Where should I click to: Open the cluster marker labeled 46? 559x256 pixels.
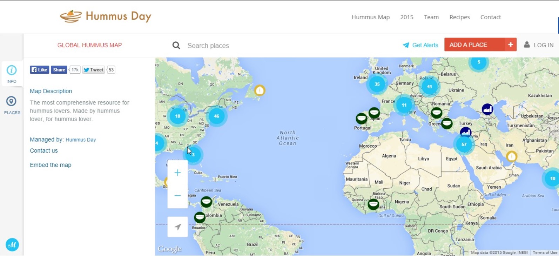[216, 116]
